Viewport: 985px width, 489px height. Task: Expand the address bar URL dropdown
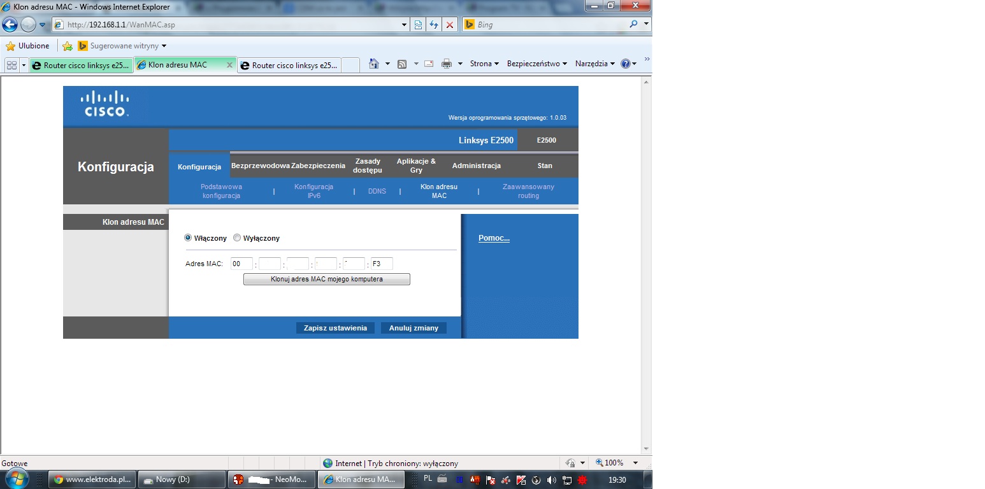pyautogui.click(x=404, y=25)
